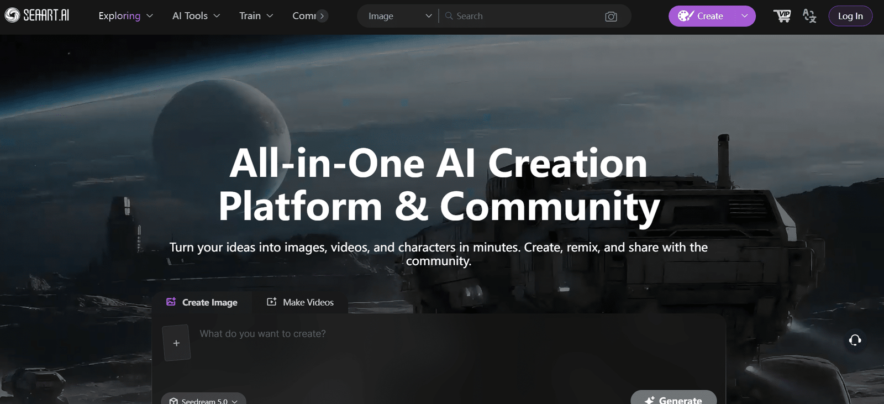The height and width of the screenshot is (404, 884).
Task: Open the customer support headset icon
Action: pos(855,340)
